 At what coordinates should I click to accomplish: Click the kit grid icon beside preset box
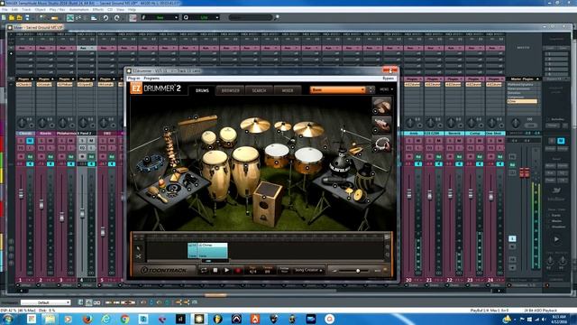coord(371,89)
